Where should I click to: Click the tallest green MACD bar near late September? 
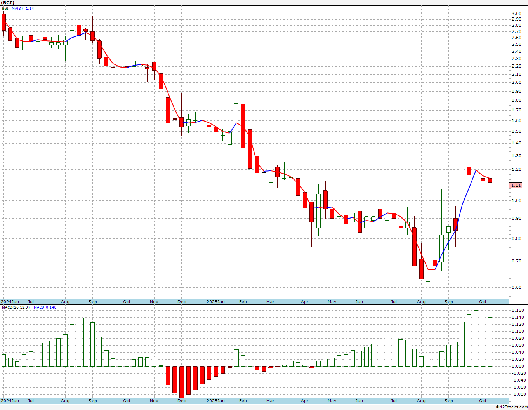[476, 338]
